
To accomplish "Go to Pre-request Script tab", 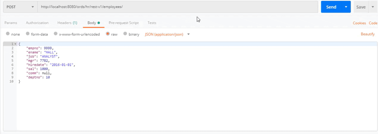I will click(x=124, y=23).
